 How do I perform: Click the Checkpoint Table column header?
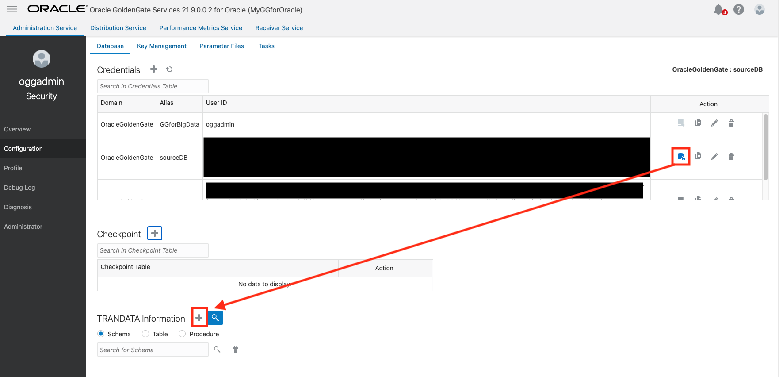point(218,267)
